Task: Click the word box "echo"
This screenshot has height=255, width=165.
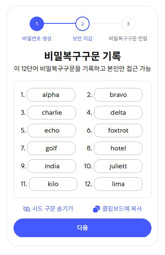Action: [52, 130]
